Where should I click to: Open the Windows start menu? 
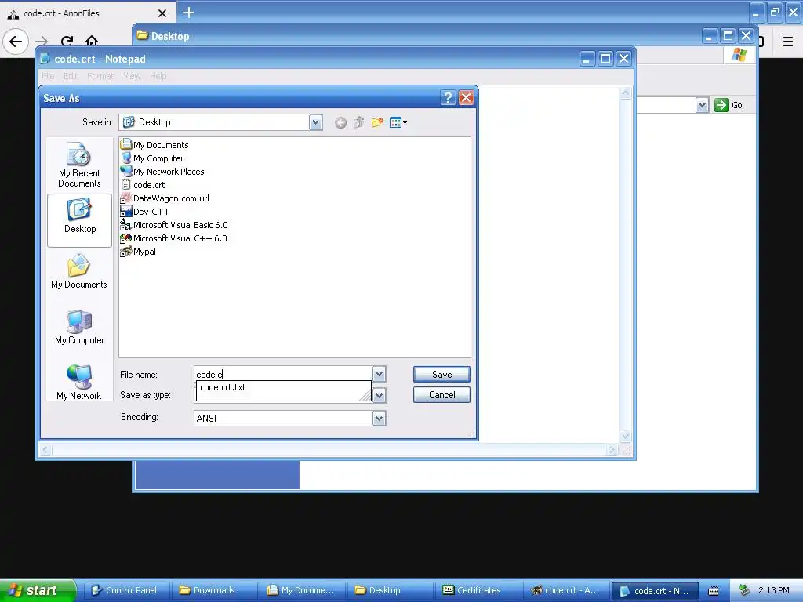pyautogui.click(x=38, y=590)
